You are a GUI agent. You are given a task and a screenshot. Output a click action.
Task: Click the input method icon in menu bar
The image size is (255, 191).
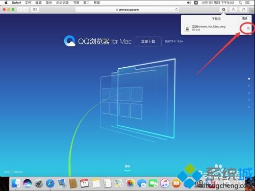[x=196, y=3]
